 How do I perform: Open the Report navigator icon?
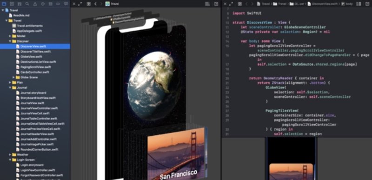pyautogui.click(x=66, y=4)
